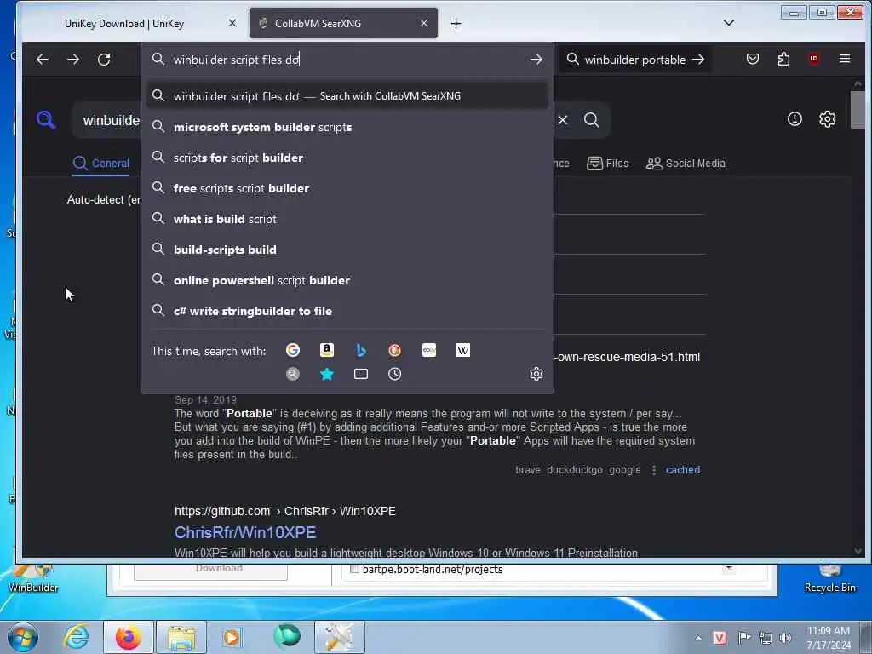Choose suggestion 'scripts for script builder'

pos(347,158)
